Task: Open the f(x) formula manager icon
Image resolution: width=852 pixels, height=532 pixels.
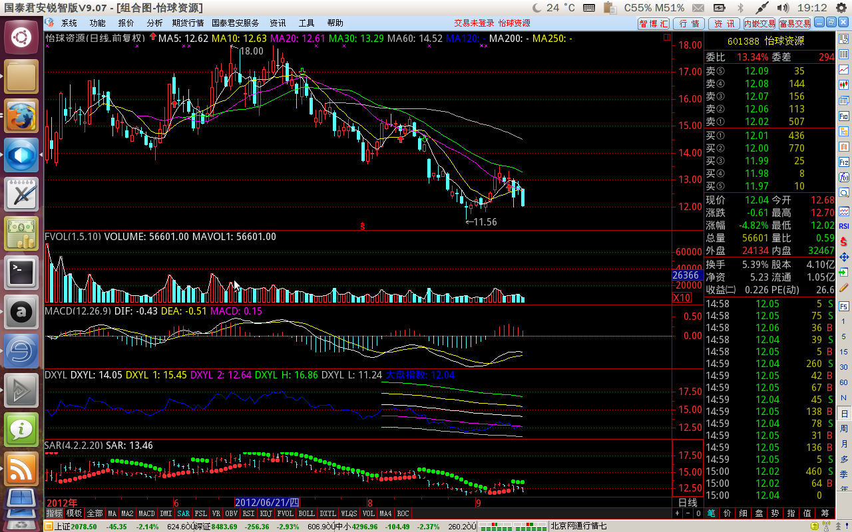Action: pos(844,178)
